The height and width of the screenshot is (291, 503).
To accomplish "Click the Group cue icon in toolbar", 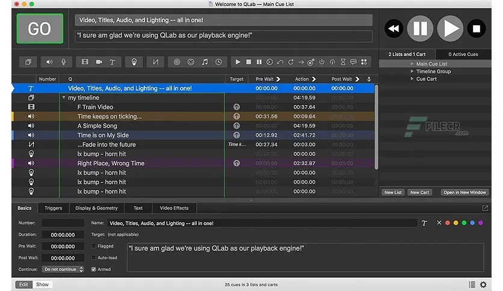I will [x=28, y=62].
